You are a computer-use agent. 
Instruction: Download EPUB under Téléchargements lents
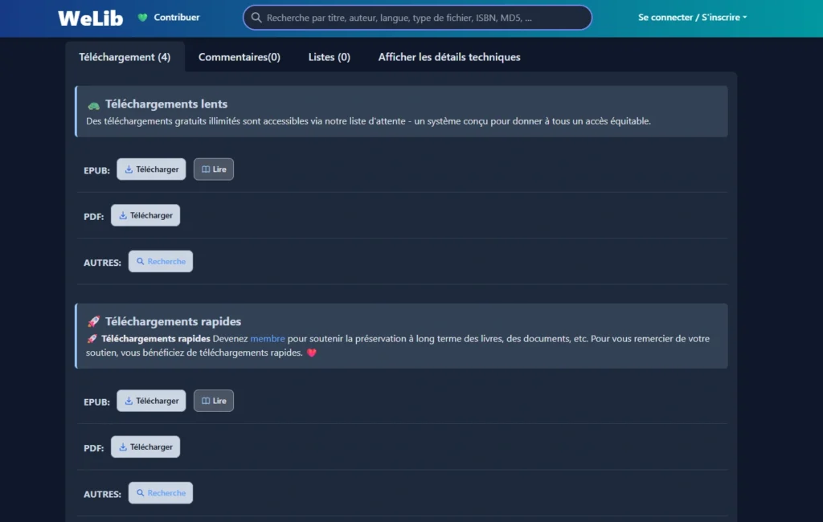click(151, 169)
